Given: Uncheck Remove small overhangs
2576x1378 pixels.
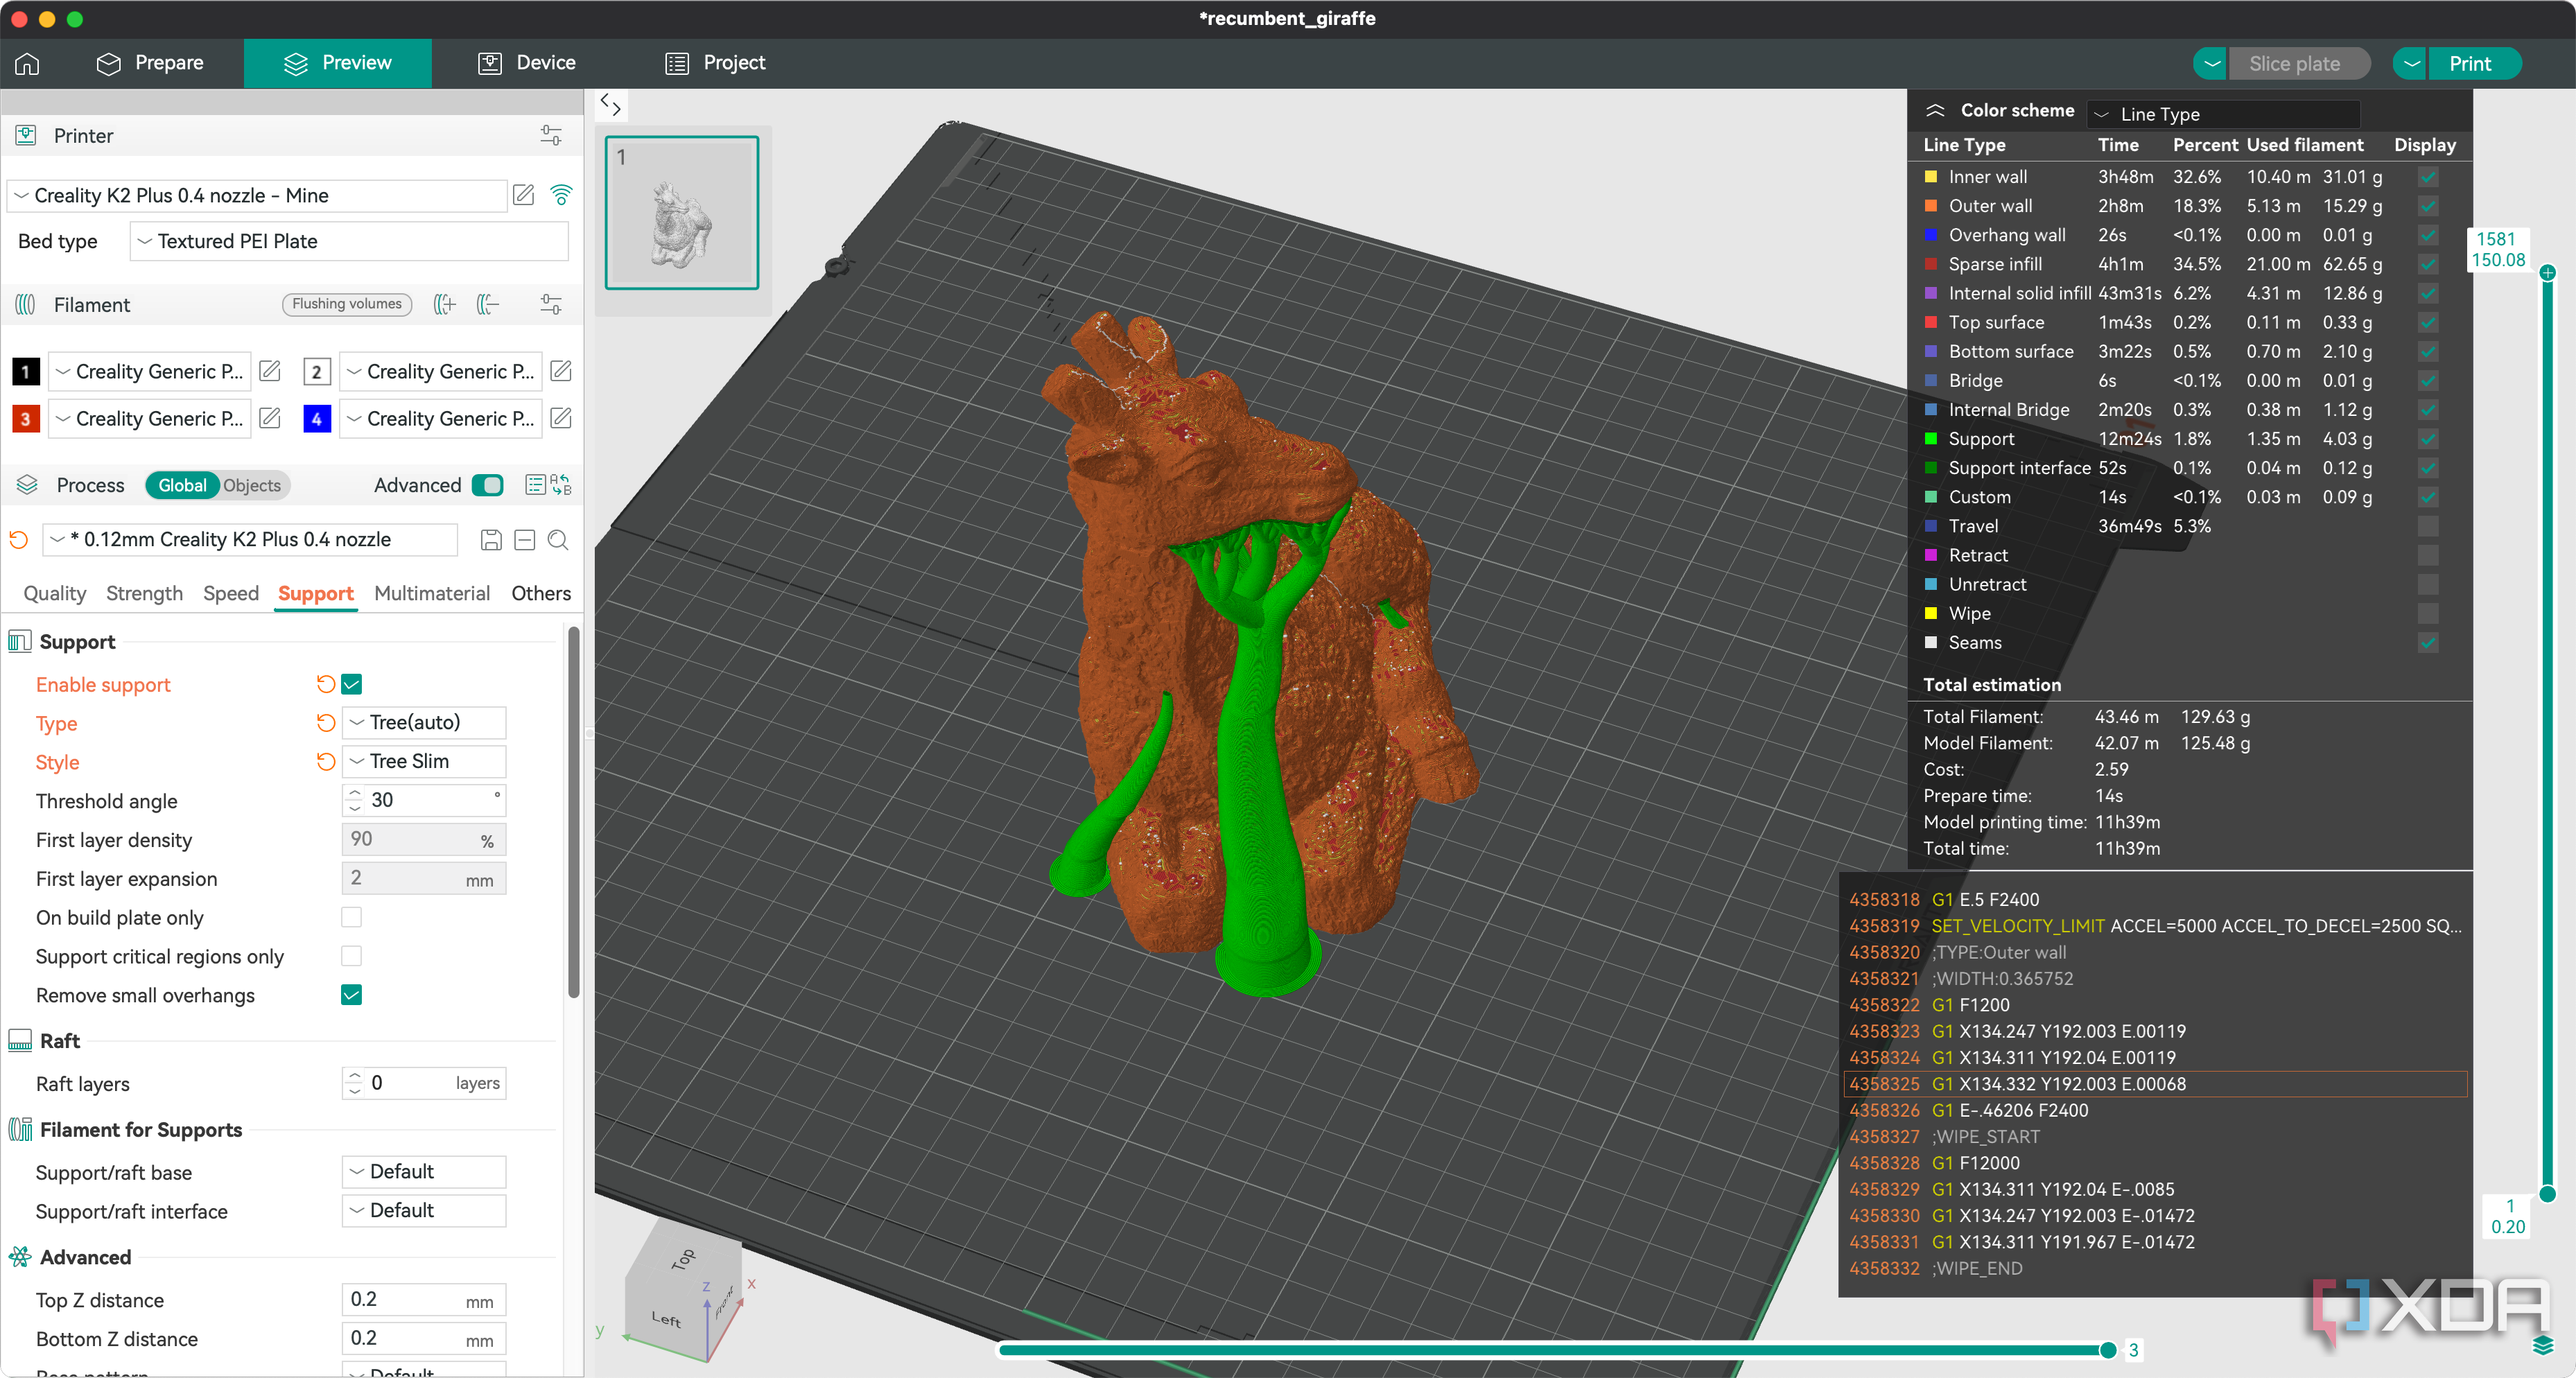Looking at the screenshot, I should (351, 995).
